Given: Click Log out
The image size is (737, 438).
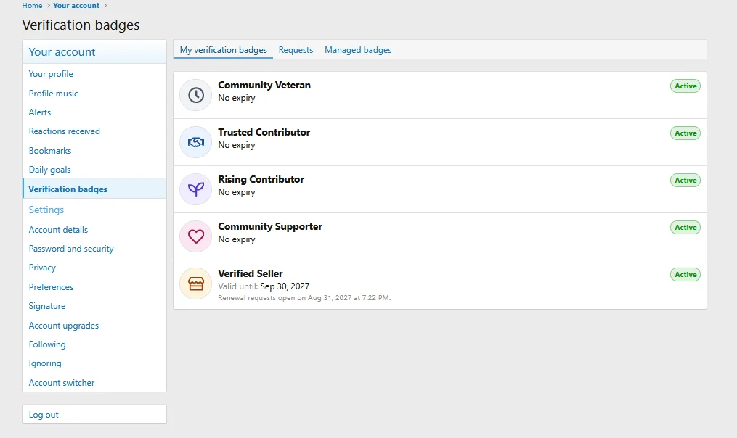Looking at the screenshot, I should pyautogui.click(x=44, y=415).
